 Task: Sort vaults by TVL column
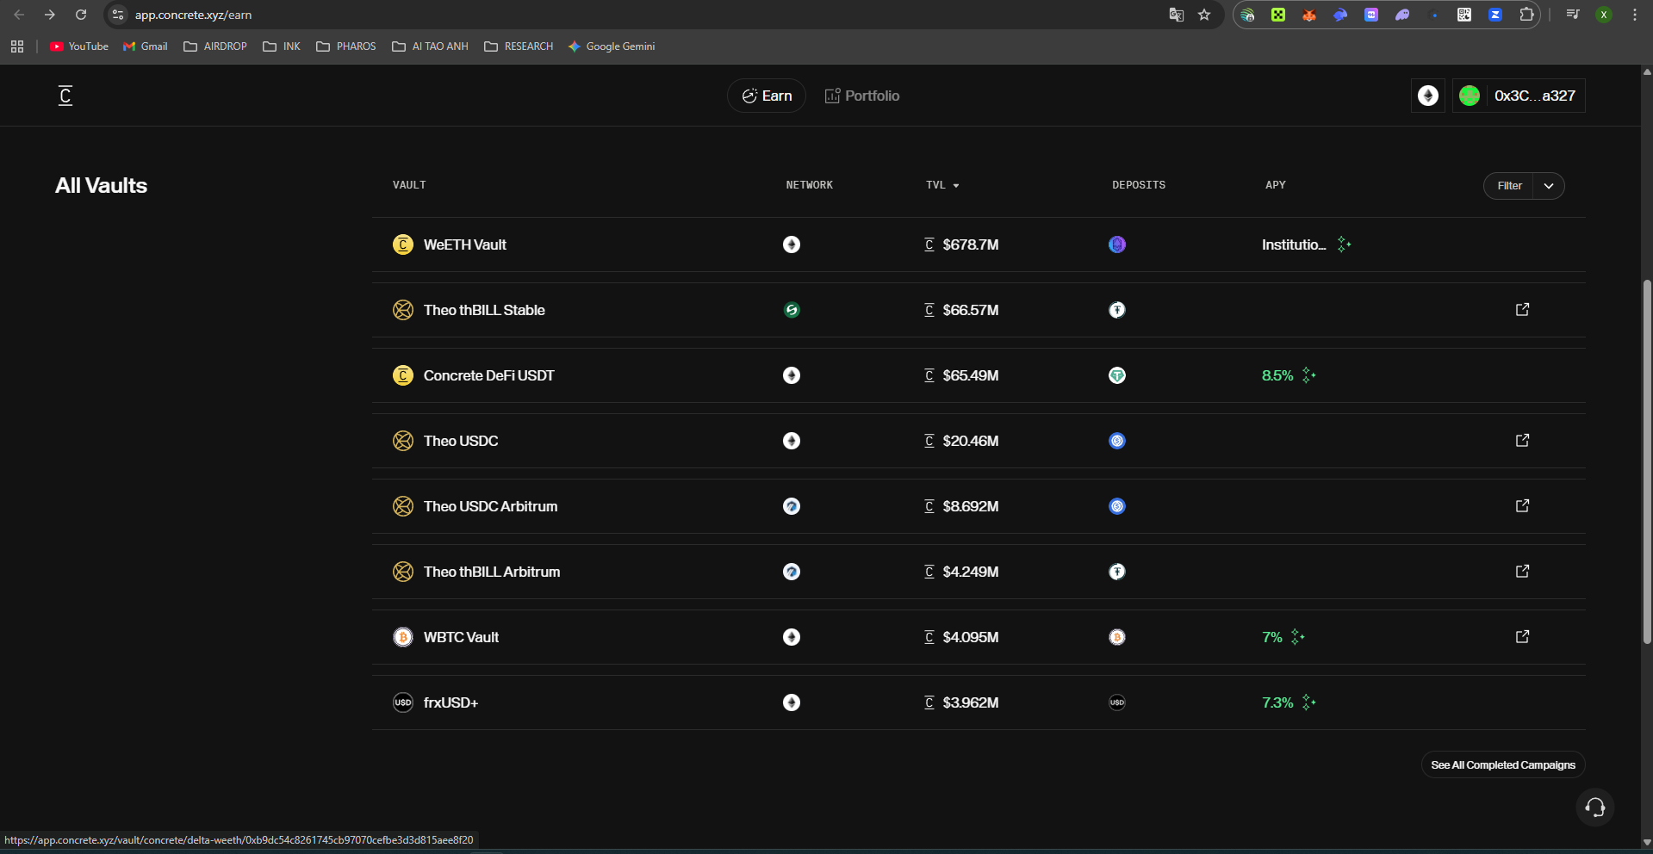point(942,185)
